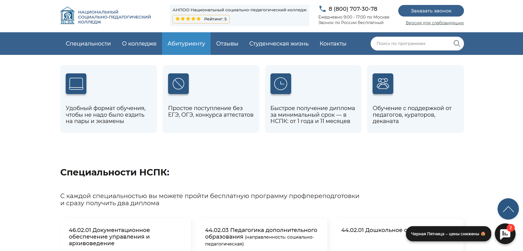Click the five-star rating badge

click(201, 19)
